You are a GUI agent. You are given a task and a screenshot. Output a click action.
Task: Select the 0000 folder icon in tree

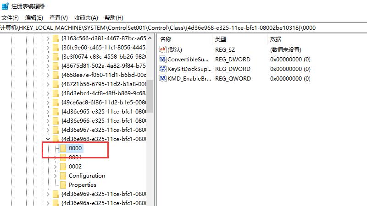63,148
